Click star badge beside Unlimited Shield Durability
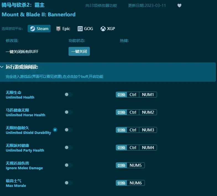Viewport: 217px width, 196px height. (55, 130)
